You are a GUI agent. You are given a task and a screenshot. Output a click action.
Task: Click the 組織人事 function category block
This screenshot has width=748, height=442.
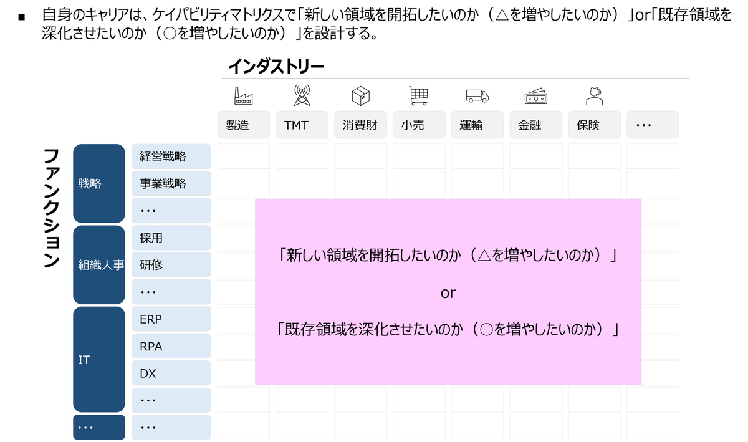(x=99, y=265)
